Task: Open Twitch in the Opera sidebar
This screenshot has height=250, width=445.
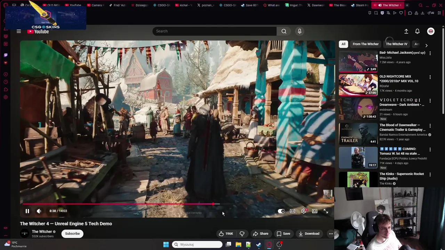Action: coord(6,55)
